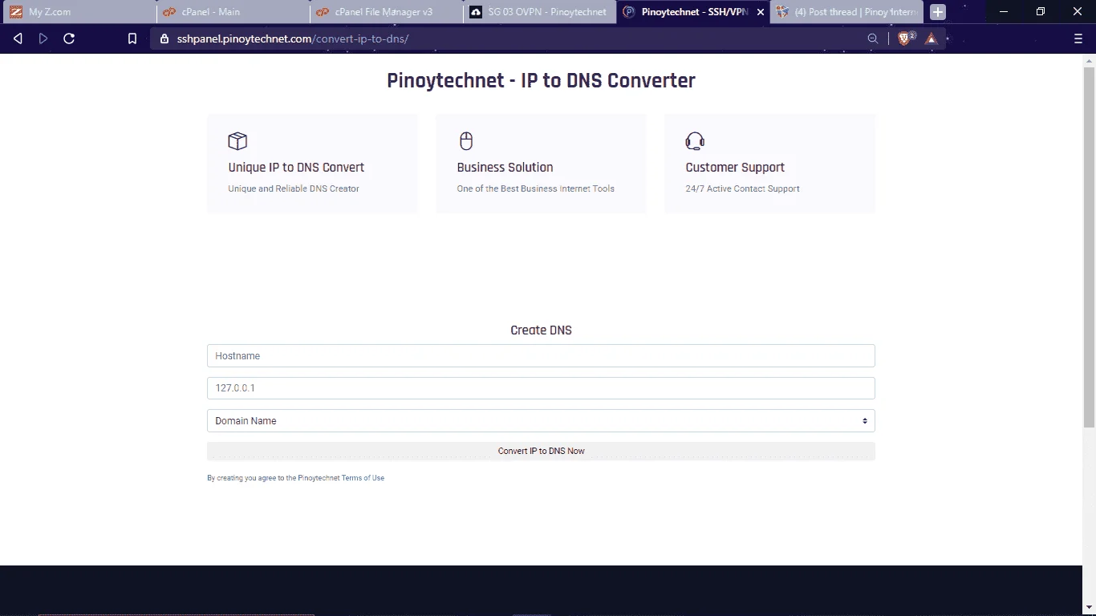Click the Pinoytechnet - IP to DNS Converter title
This screenshot has width=1096, height=616.
click(541, 81)
